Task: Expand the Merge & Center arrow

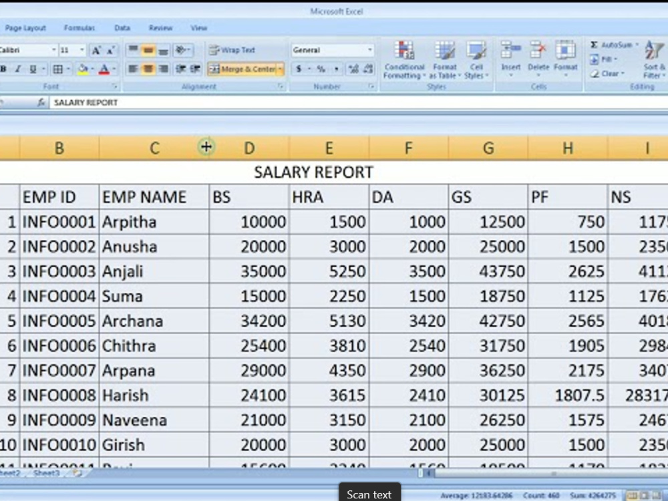Action: click(281, 69)
